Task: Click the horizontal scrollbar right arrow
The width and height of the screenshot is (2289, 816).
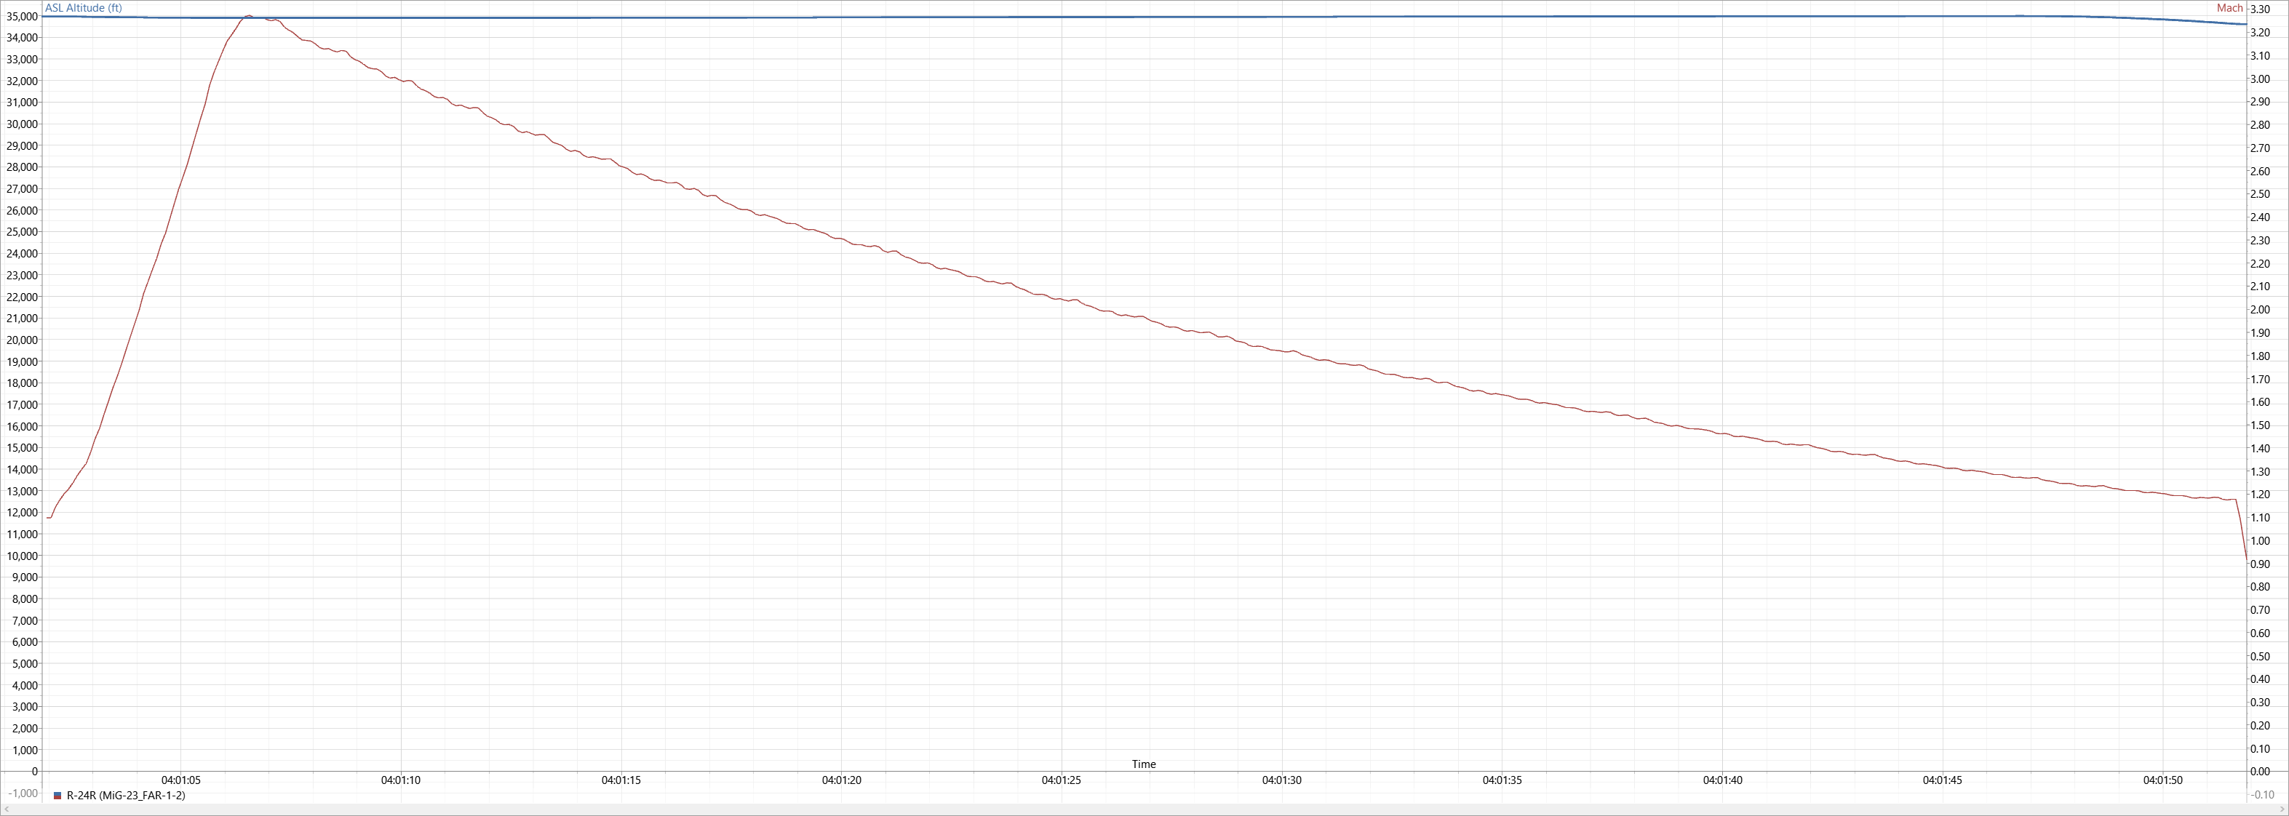Action: click(2282, 809)
